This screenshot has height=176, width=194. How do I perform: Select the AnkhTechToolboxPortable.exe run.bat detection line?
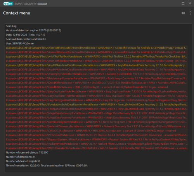tap(96, 61)
